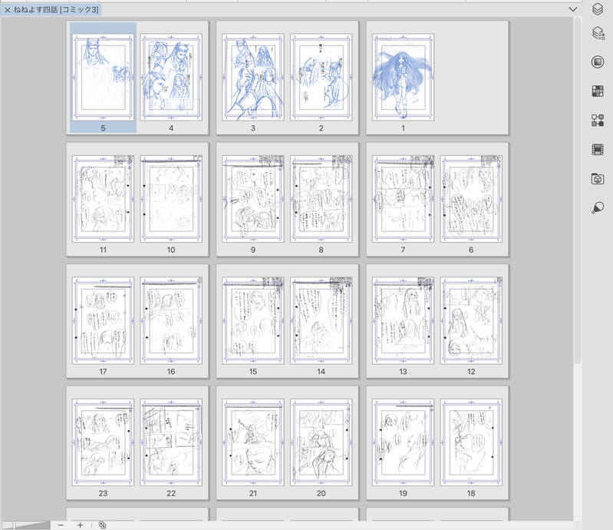Viewport: 613px width, 530px height.
Task: Open the Search Layer palette icon
Action: point(598,33)
